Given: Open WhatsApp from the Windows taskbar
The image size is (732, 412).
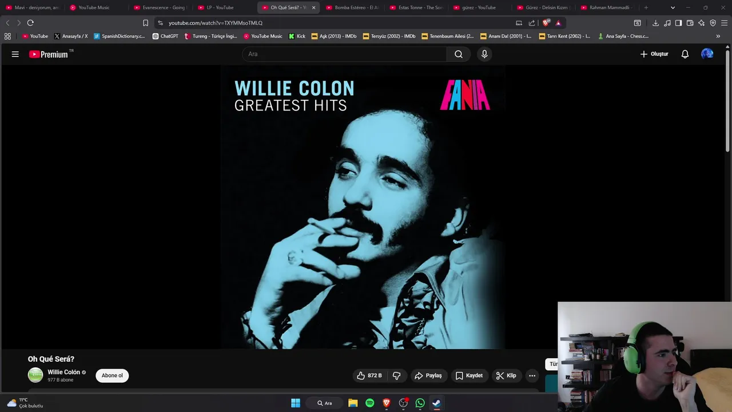Looking at the screenshot, I should (420, 403).
